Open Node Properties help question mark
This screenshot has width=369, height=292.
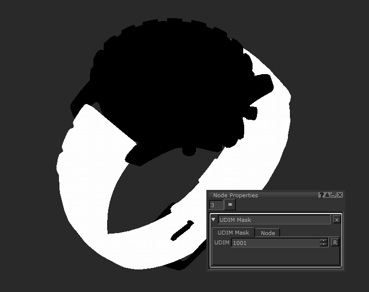click(x=321, y=195)
